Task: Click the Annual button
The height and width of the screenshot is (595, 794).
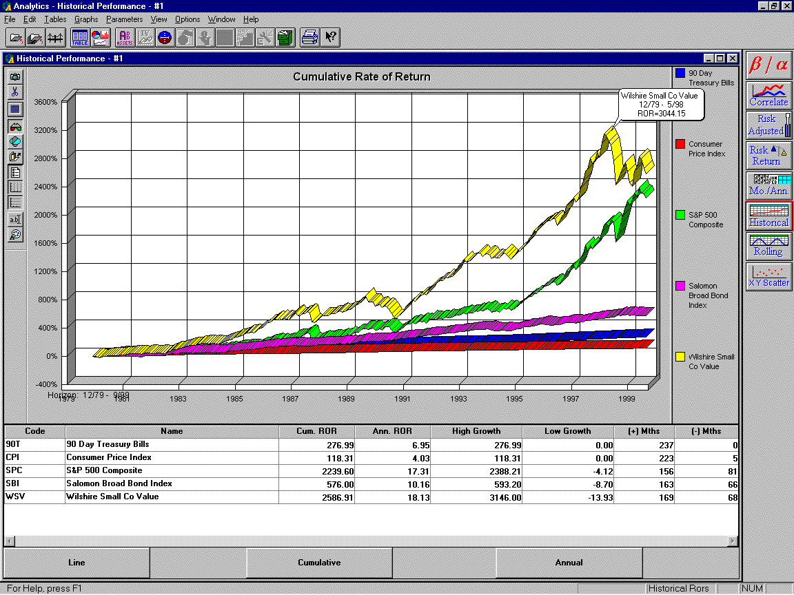Action: 569,563
